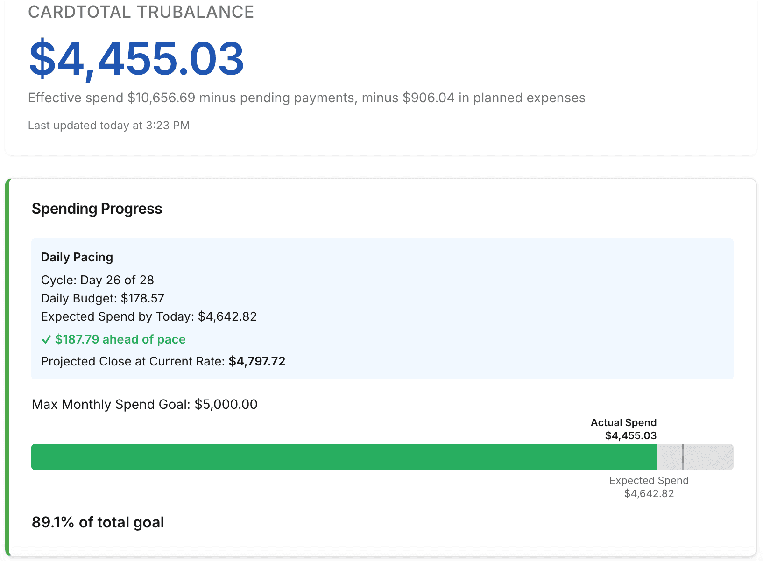Open the Spending Progress card header
Screen dimensions: 763x561
[97, 209]
